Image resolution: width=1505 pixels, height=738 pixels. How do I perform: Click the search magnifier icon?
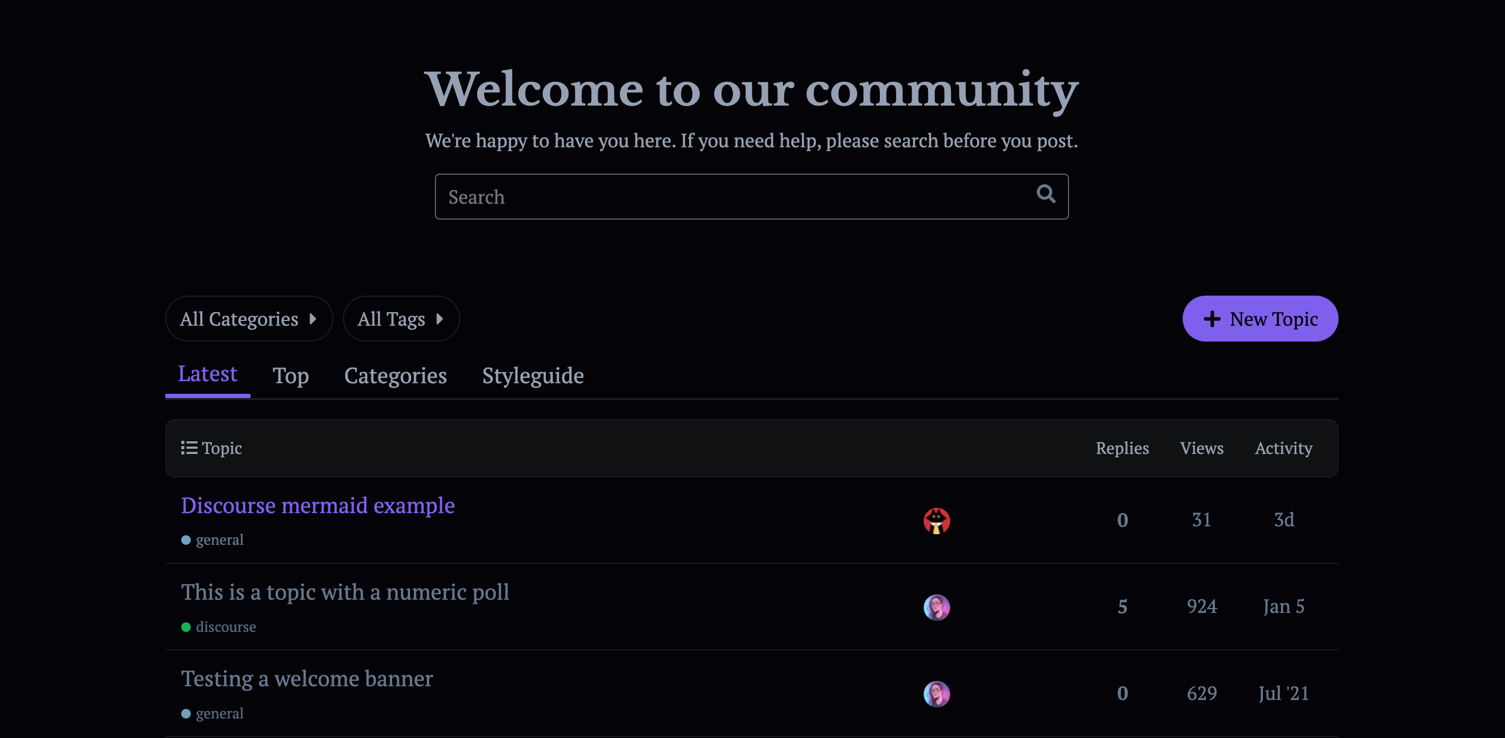point(1046,194)
